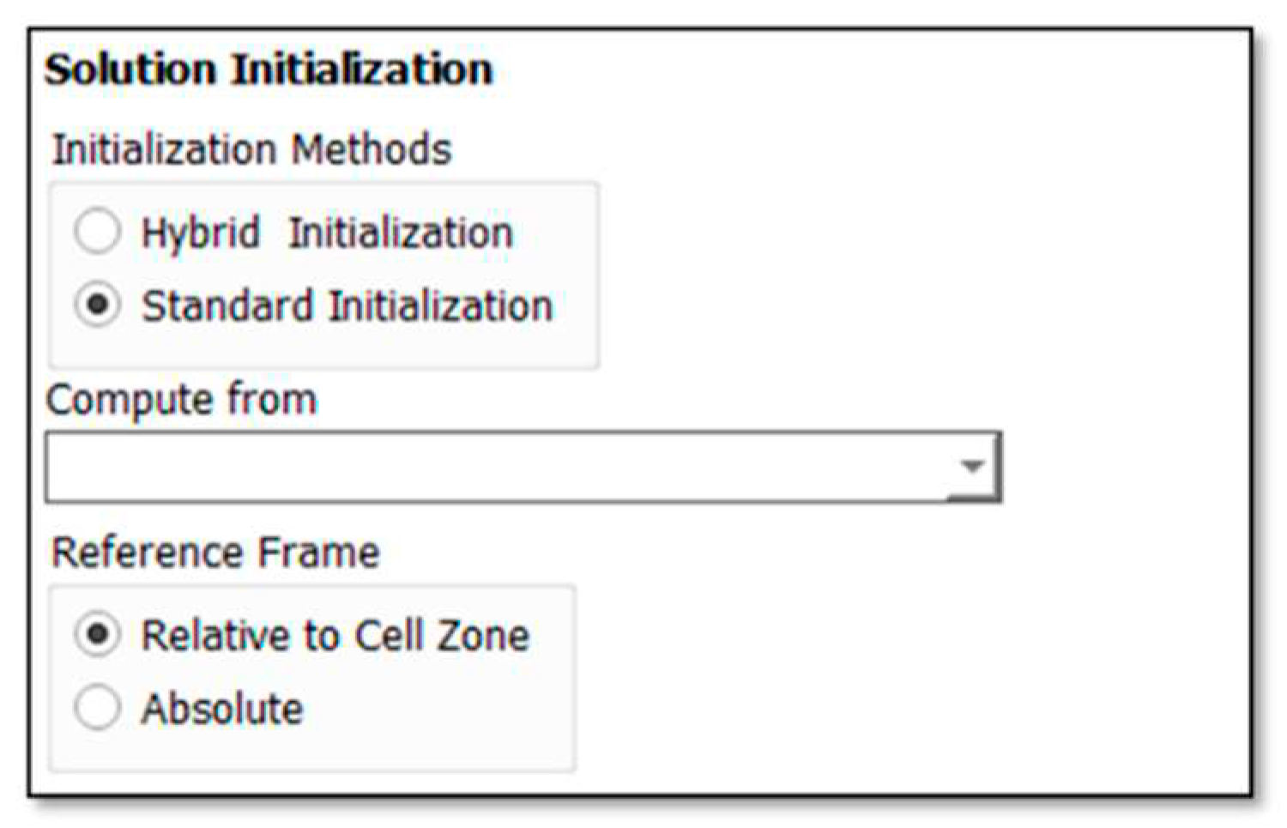This screenshot has width=1287, height=828.
Task: Click the words "Cell Zone" in the option
Action: (442, 636)
